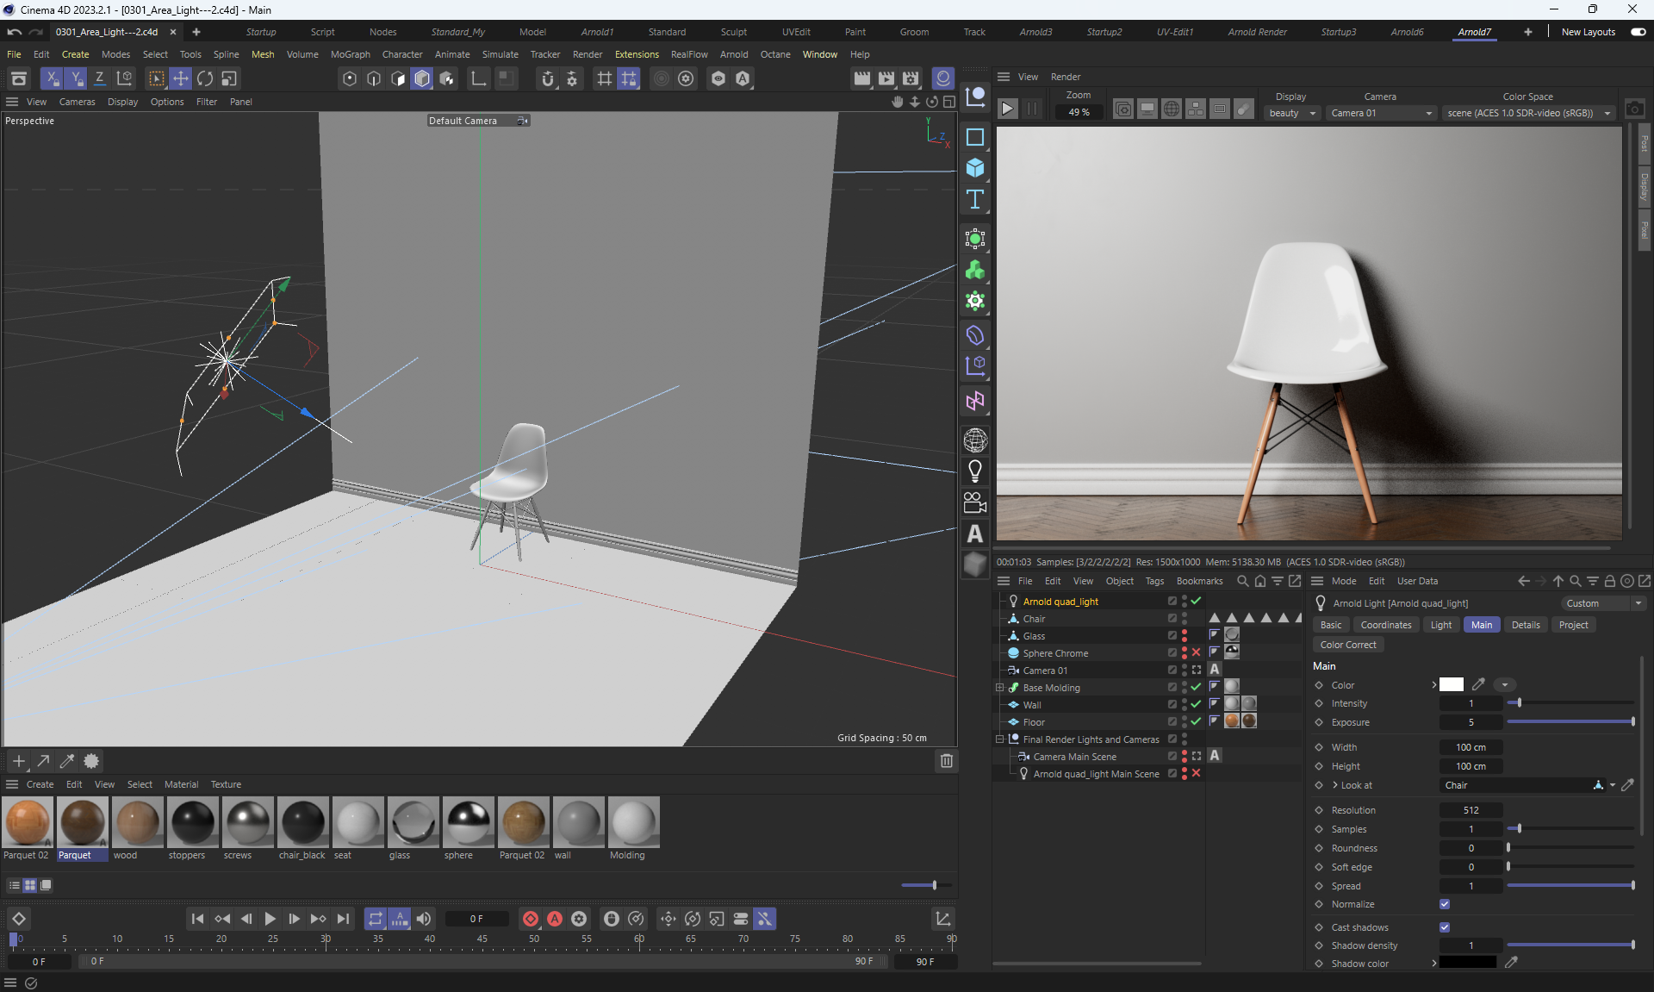Image resolution: width=1654 pixels, height=992 pixels.
Task: Click the Record Active Objects button
Action: click(x=531, y=919)
